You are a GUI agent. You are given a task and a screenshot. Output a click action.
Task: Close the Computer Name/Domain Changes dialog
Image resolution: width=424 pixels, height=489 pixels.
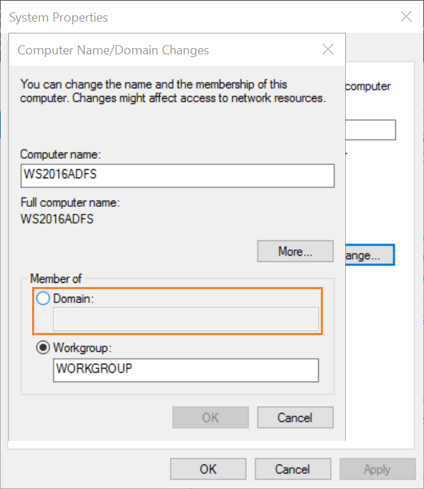pyautogui.click(x=328, y=49)
